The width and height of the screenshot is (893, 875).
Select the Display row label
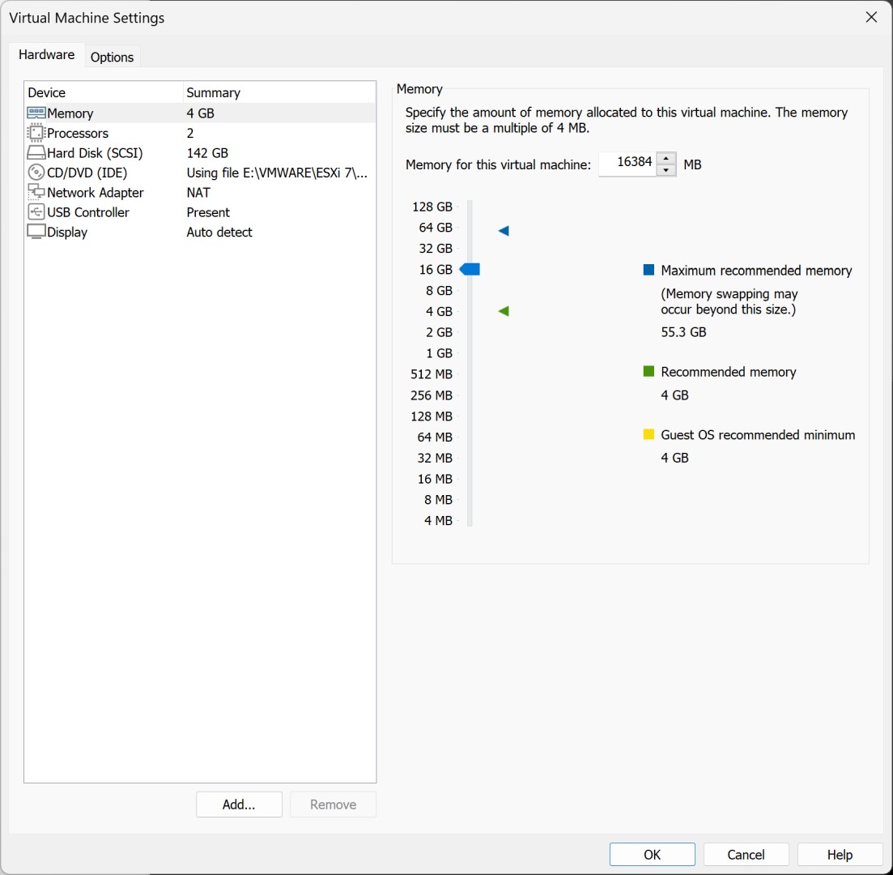point(67,232)
